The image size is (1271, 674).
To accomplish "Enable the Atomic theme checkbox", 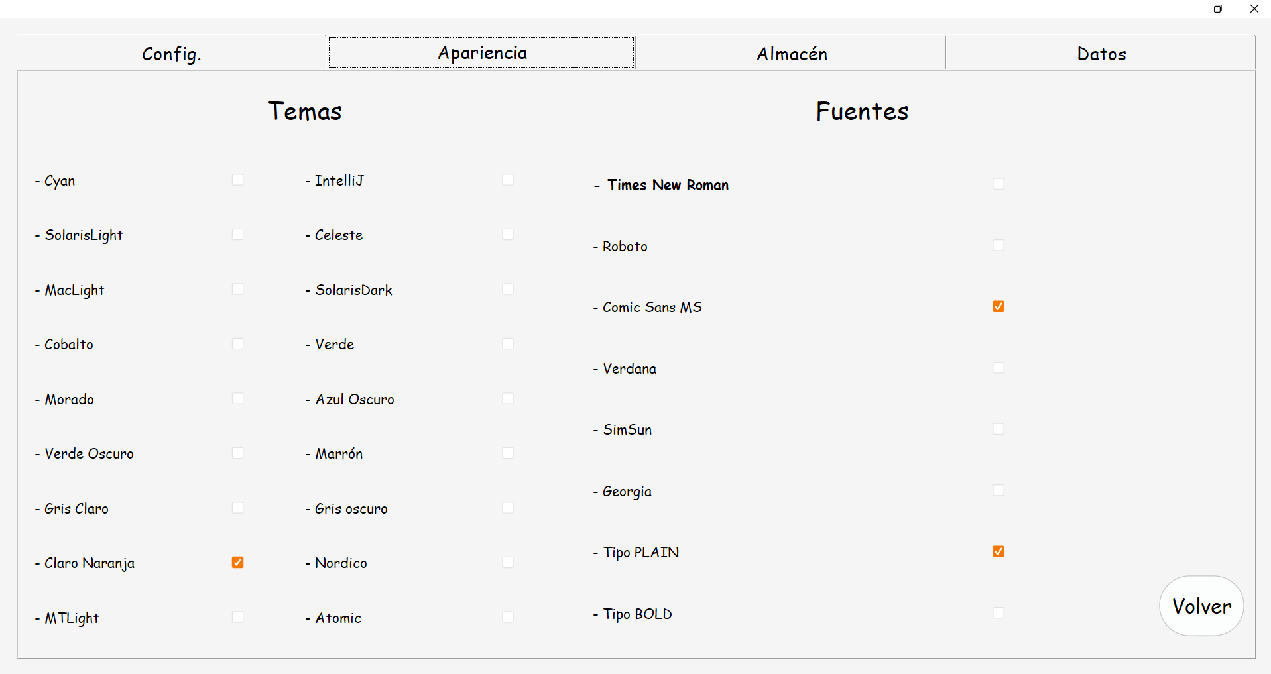I will (x=508, y=617).
